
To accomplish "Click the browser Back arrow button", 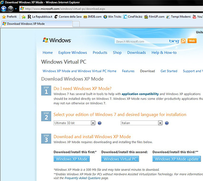I will click(x=4, y=9).
